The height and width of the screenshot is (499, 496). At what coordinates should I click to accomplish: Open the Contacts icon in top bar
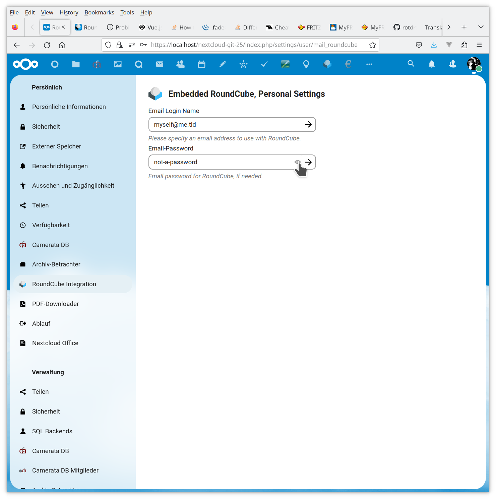click(181, 64)
